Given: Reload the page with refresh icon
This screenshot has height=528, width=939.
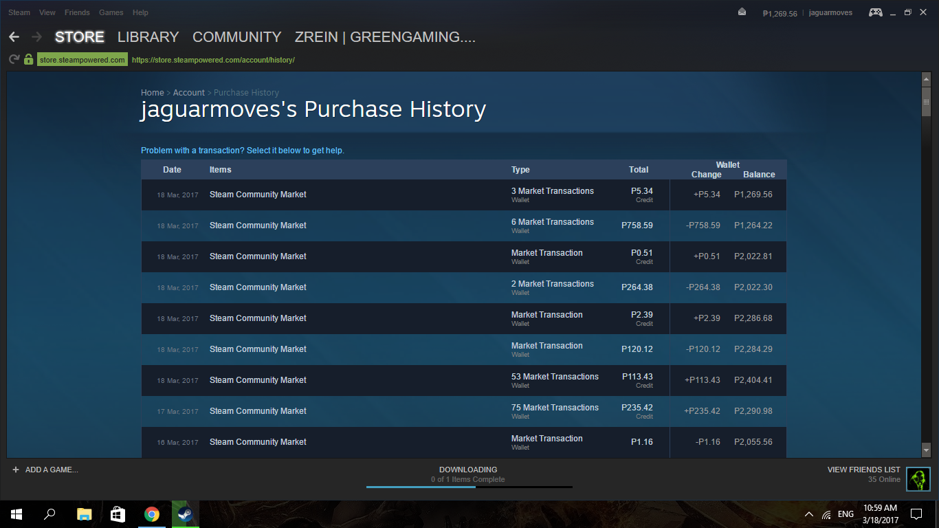Looking at the screenshot, I should pos(14,60).
